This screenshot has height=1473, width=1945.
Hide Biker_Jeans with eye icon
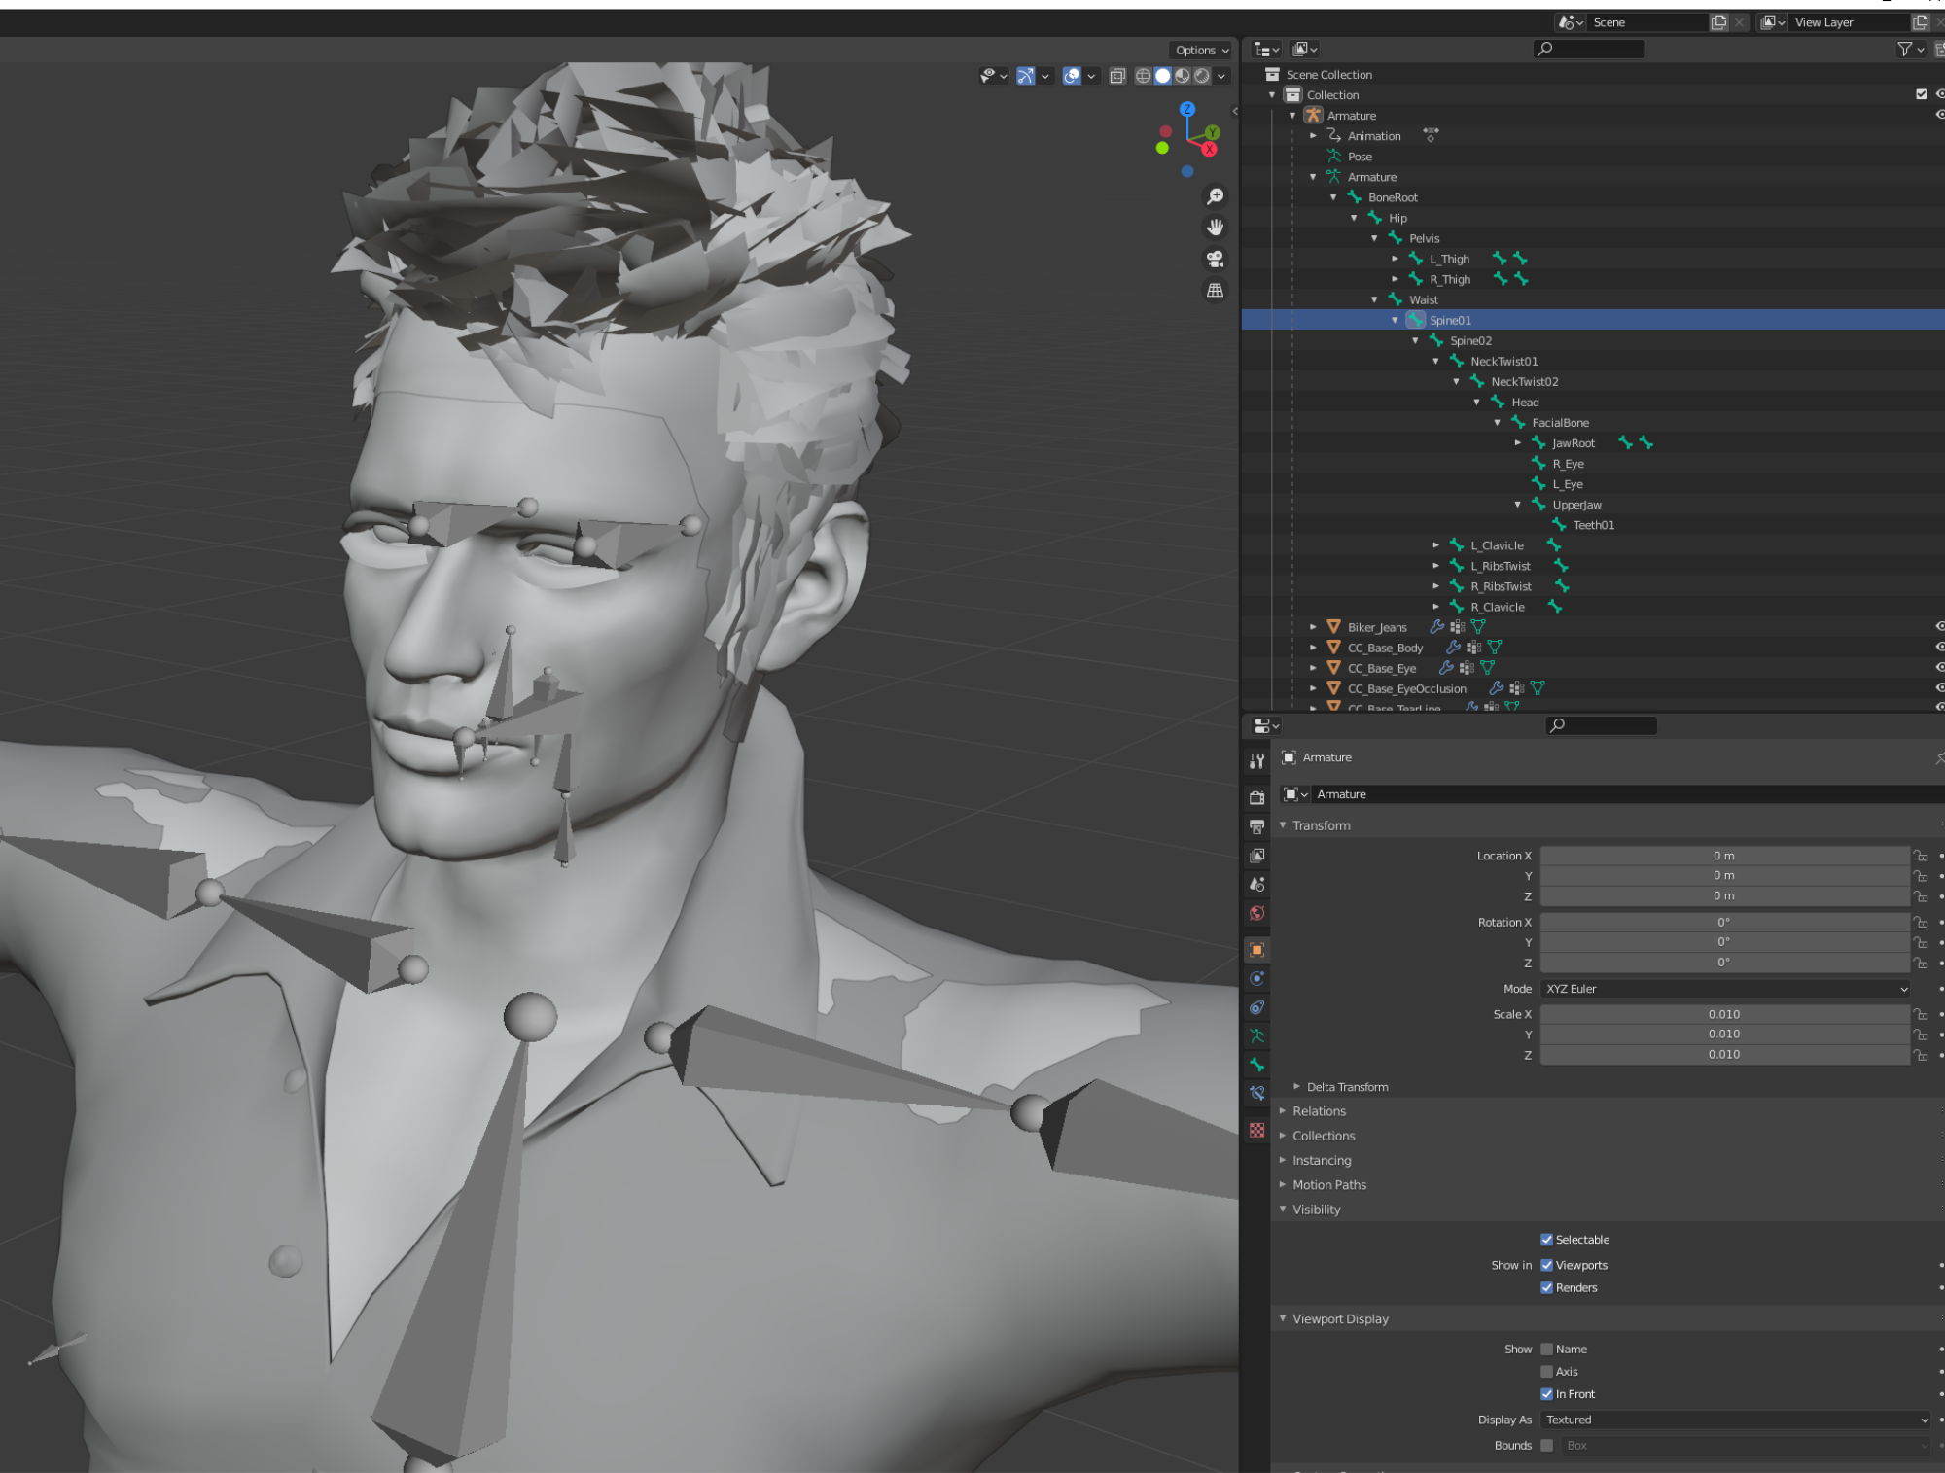[1939, 627]
